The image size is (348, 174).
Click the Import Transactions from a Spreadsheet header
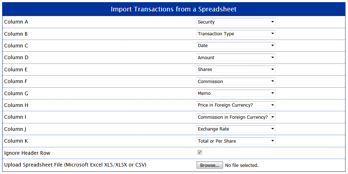pos(174,9)
